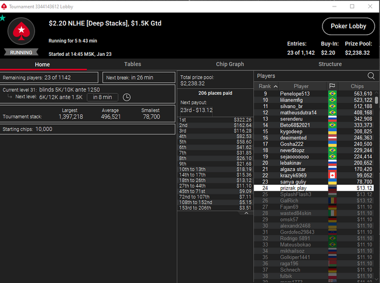Open the Structure tab
Viewport: 380px width, 283px height.
click(330, 64)
